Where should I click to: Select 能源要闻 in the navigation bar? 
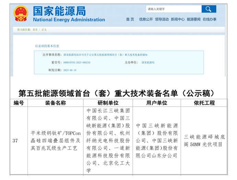coord(193,20)
